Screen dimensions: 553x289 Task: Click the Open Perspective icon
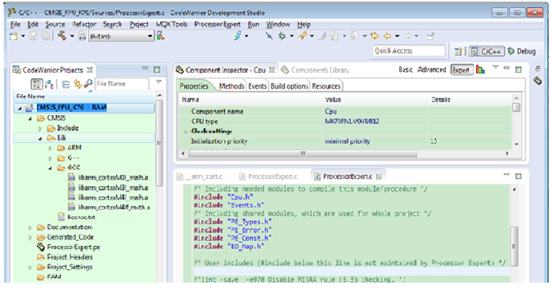pyautogui.click(x=458, y=51)
